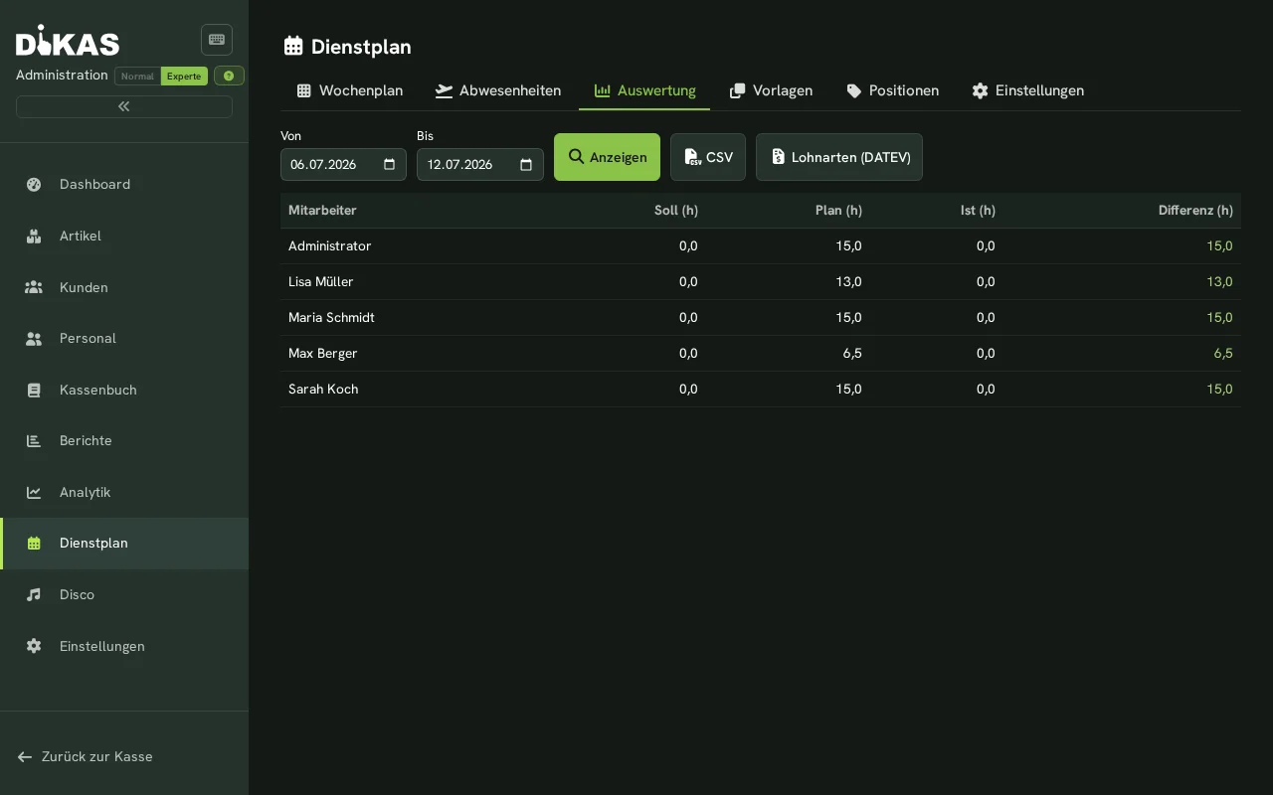Open the Abwesenheiten tab
Image resolution: width=1273 pixels, height=795 pixels.
(498, 90)
